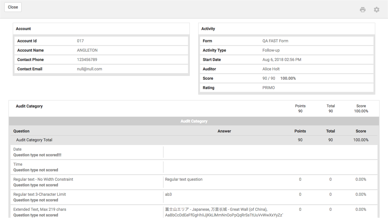
Task: Click the Rating value PRIMO
Action: 268,88
